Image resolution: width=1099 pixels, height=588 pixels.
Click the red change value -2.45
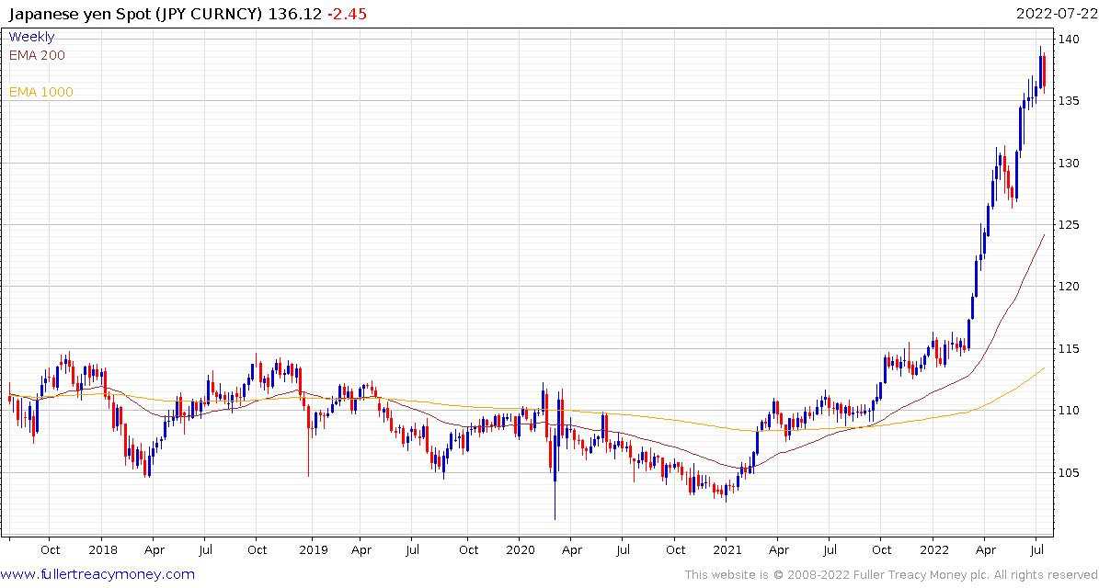pyautogui.click(x=346, y=13)
